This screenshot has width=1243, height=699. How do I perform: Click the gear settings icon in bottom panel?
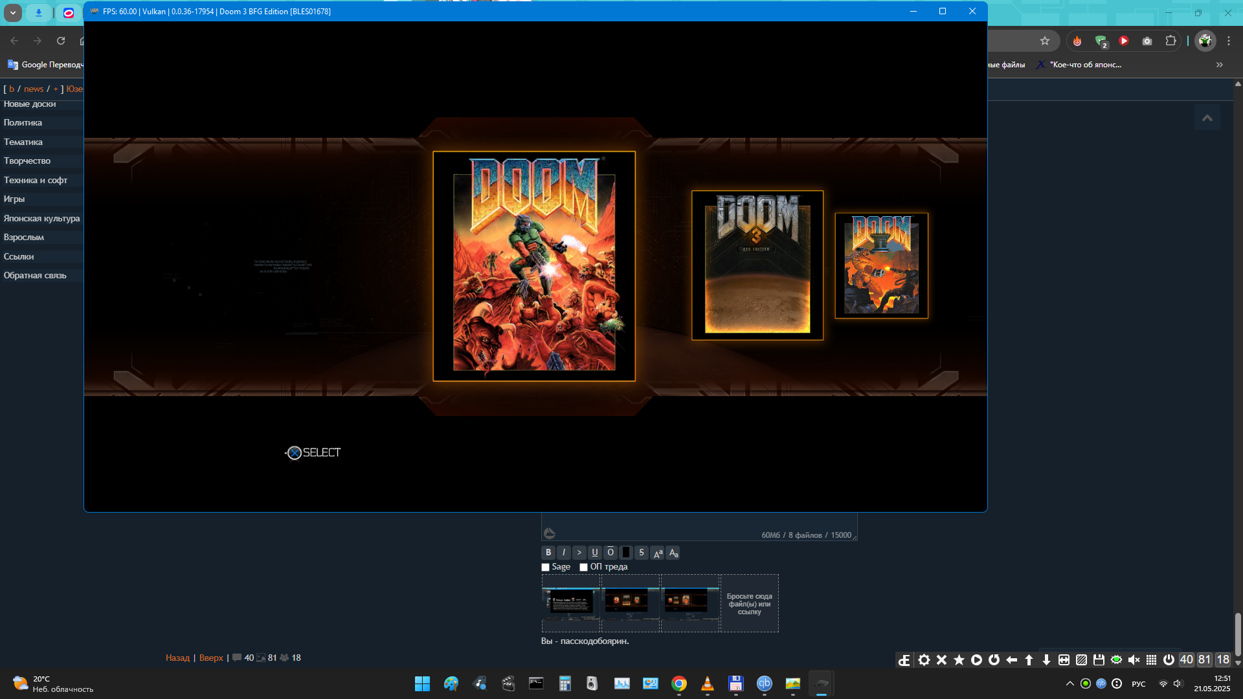pyautogui.click(x=924, y=660)
